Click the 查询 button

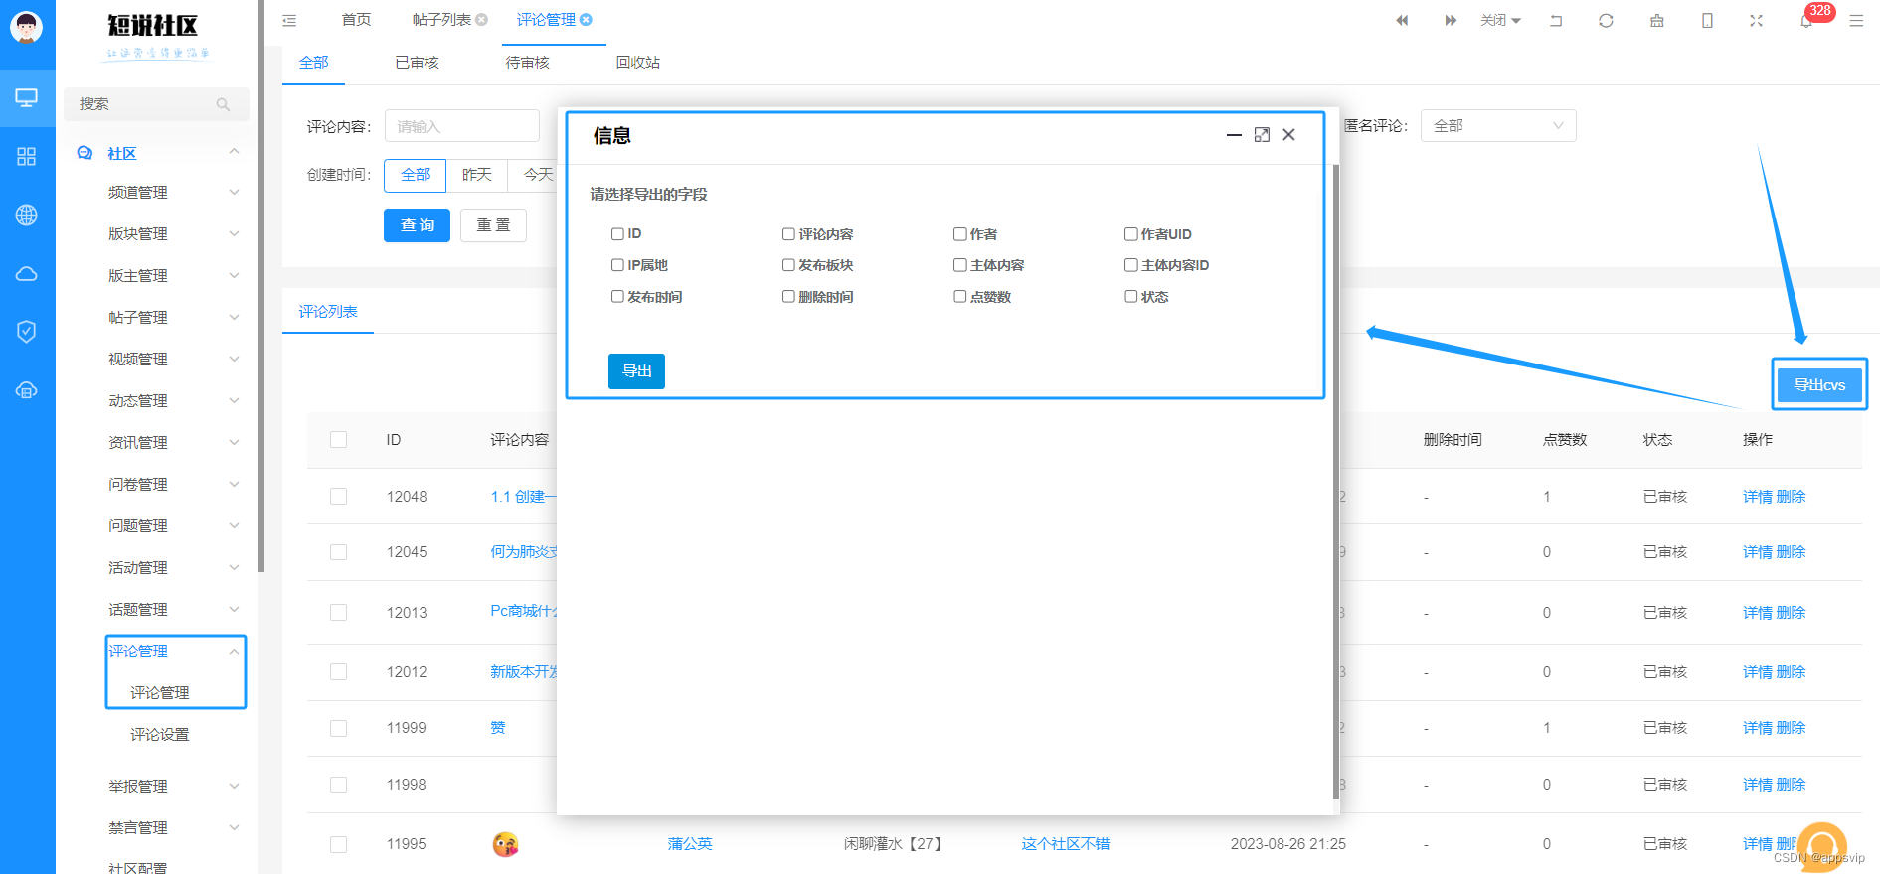point(417,225)
